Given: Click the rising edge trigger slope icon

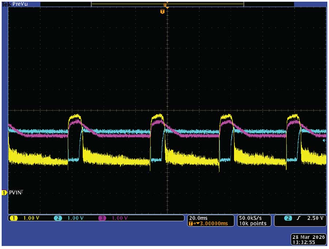Looking at the screenshot, I should click(299, 218).
